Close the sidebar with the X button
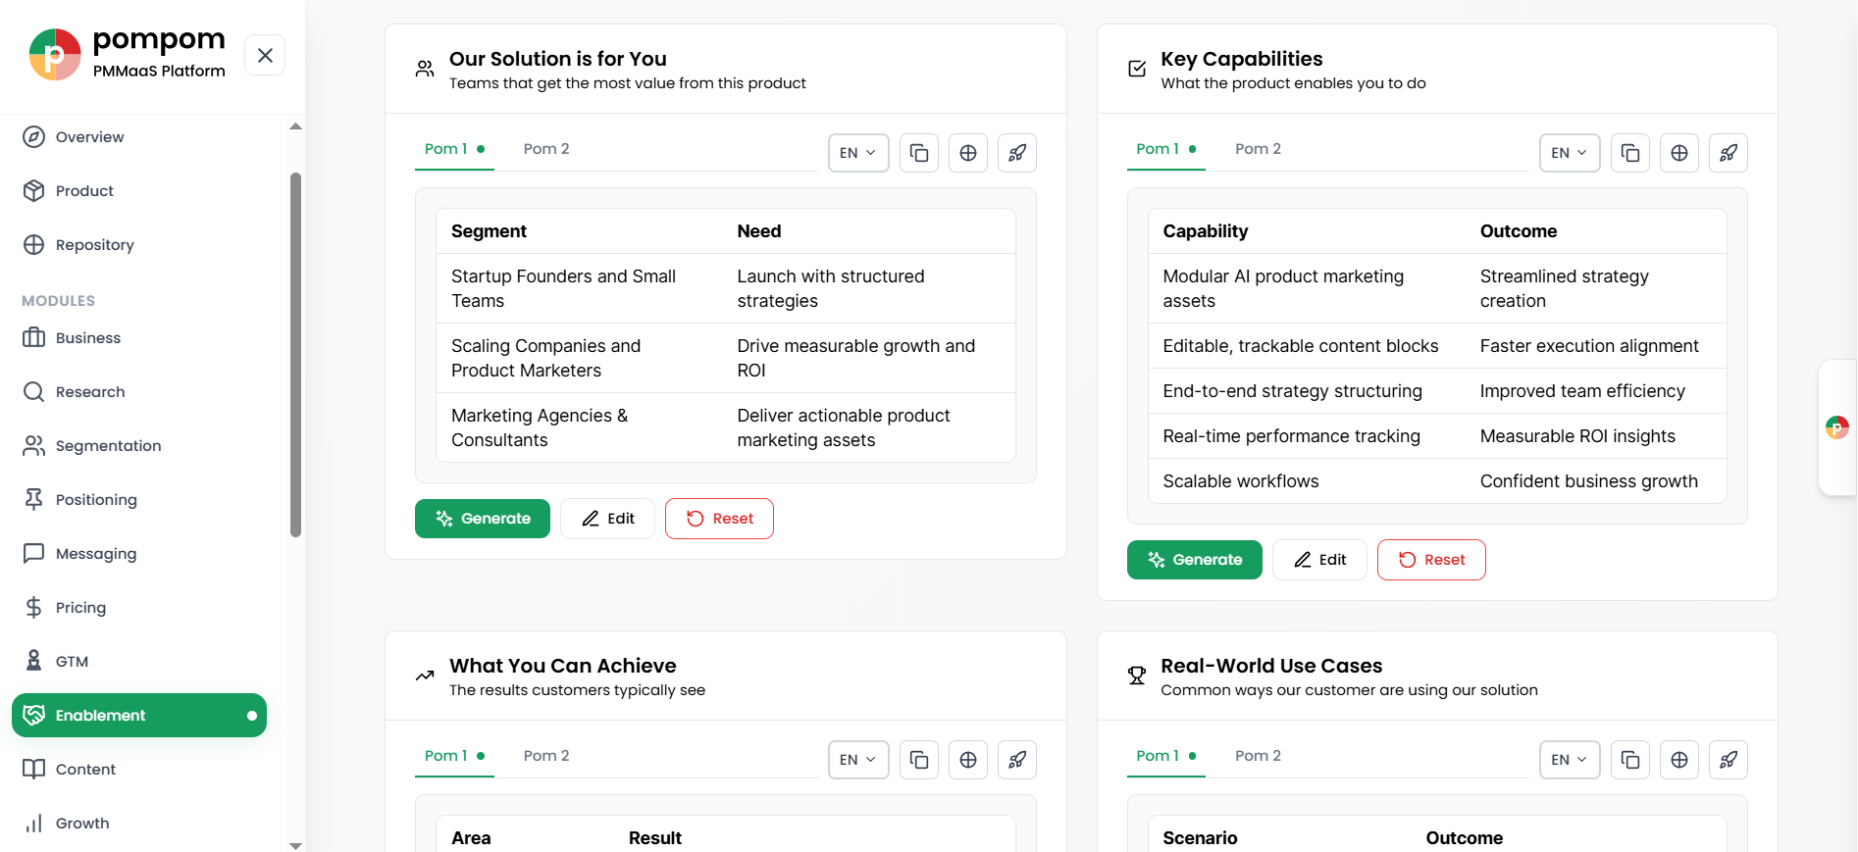 point(265,55)
